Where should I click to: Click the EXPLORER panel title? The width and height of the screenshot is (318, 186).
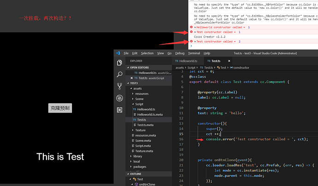pos(136,61)
